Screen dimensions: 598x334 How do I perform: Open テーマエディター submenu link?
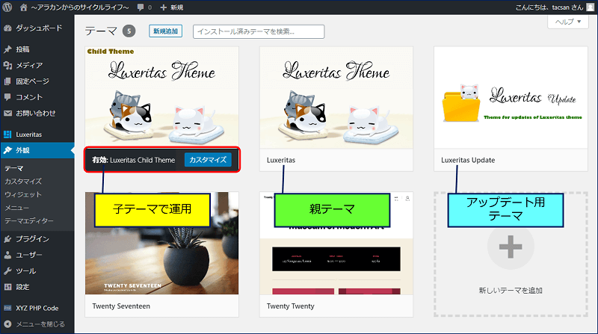[29, 220]
